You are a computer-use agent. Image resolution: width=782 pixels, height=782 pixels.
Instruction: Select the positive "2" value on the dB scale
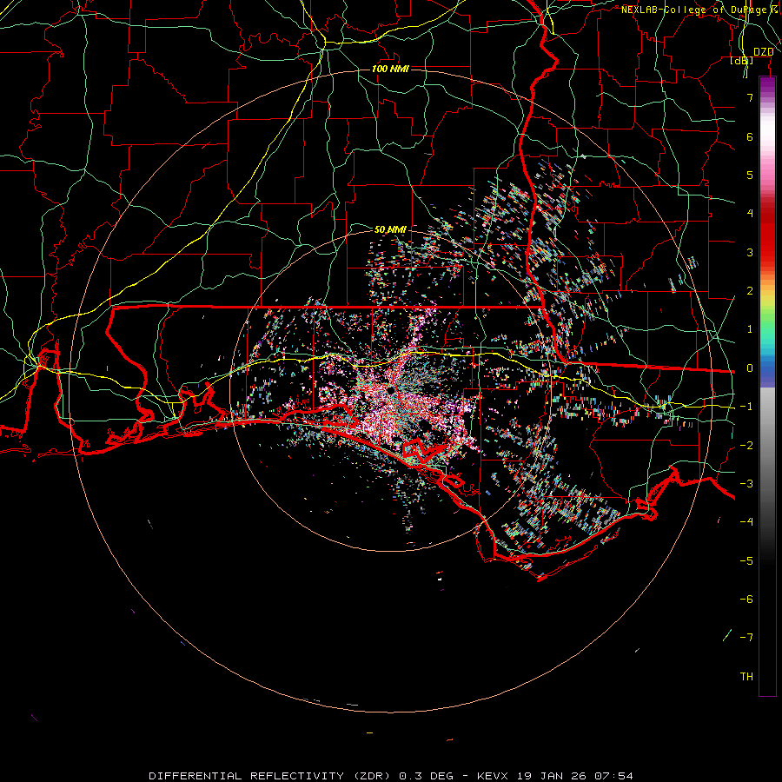750,291
